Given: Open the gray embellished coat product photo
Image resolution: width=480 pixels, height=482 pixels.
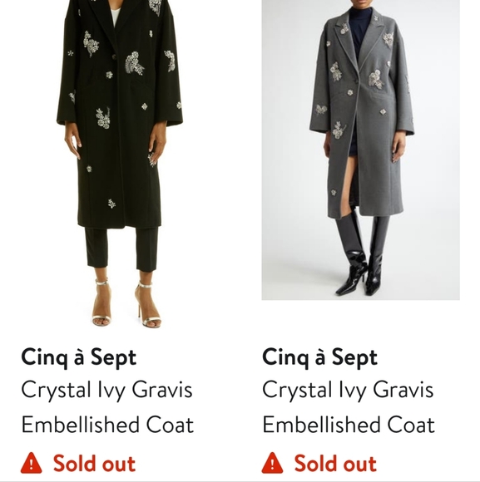Looking at the screenshot, I should [x=360, y=150].
